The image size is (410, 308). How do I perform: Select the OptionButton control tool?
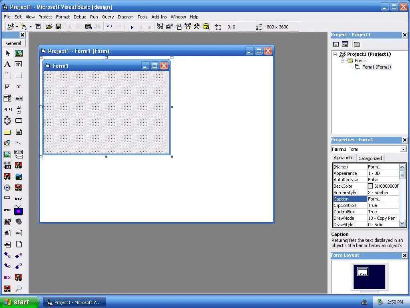(x=18, y=87)
